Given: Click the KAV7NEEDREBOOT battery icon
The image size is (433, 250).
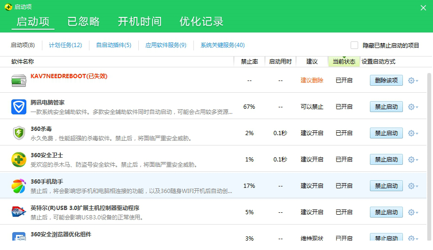Looking at the screenshot, I should [19, 81].
